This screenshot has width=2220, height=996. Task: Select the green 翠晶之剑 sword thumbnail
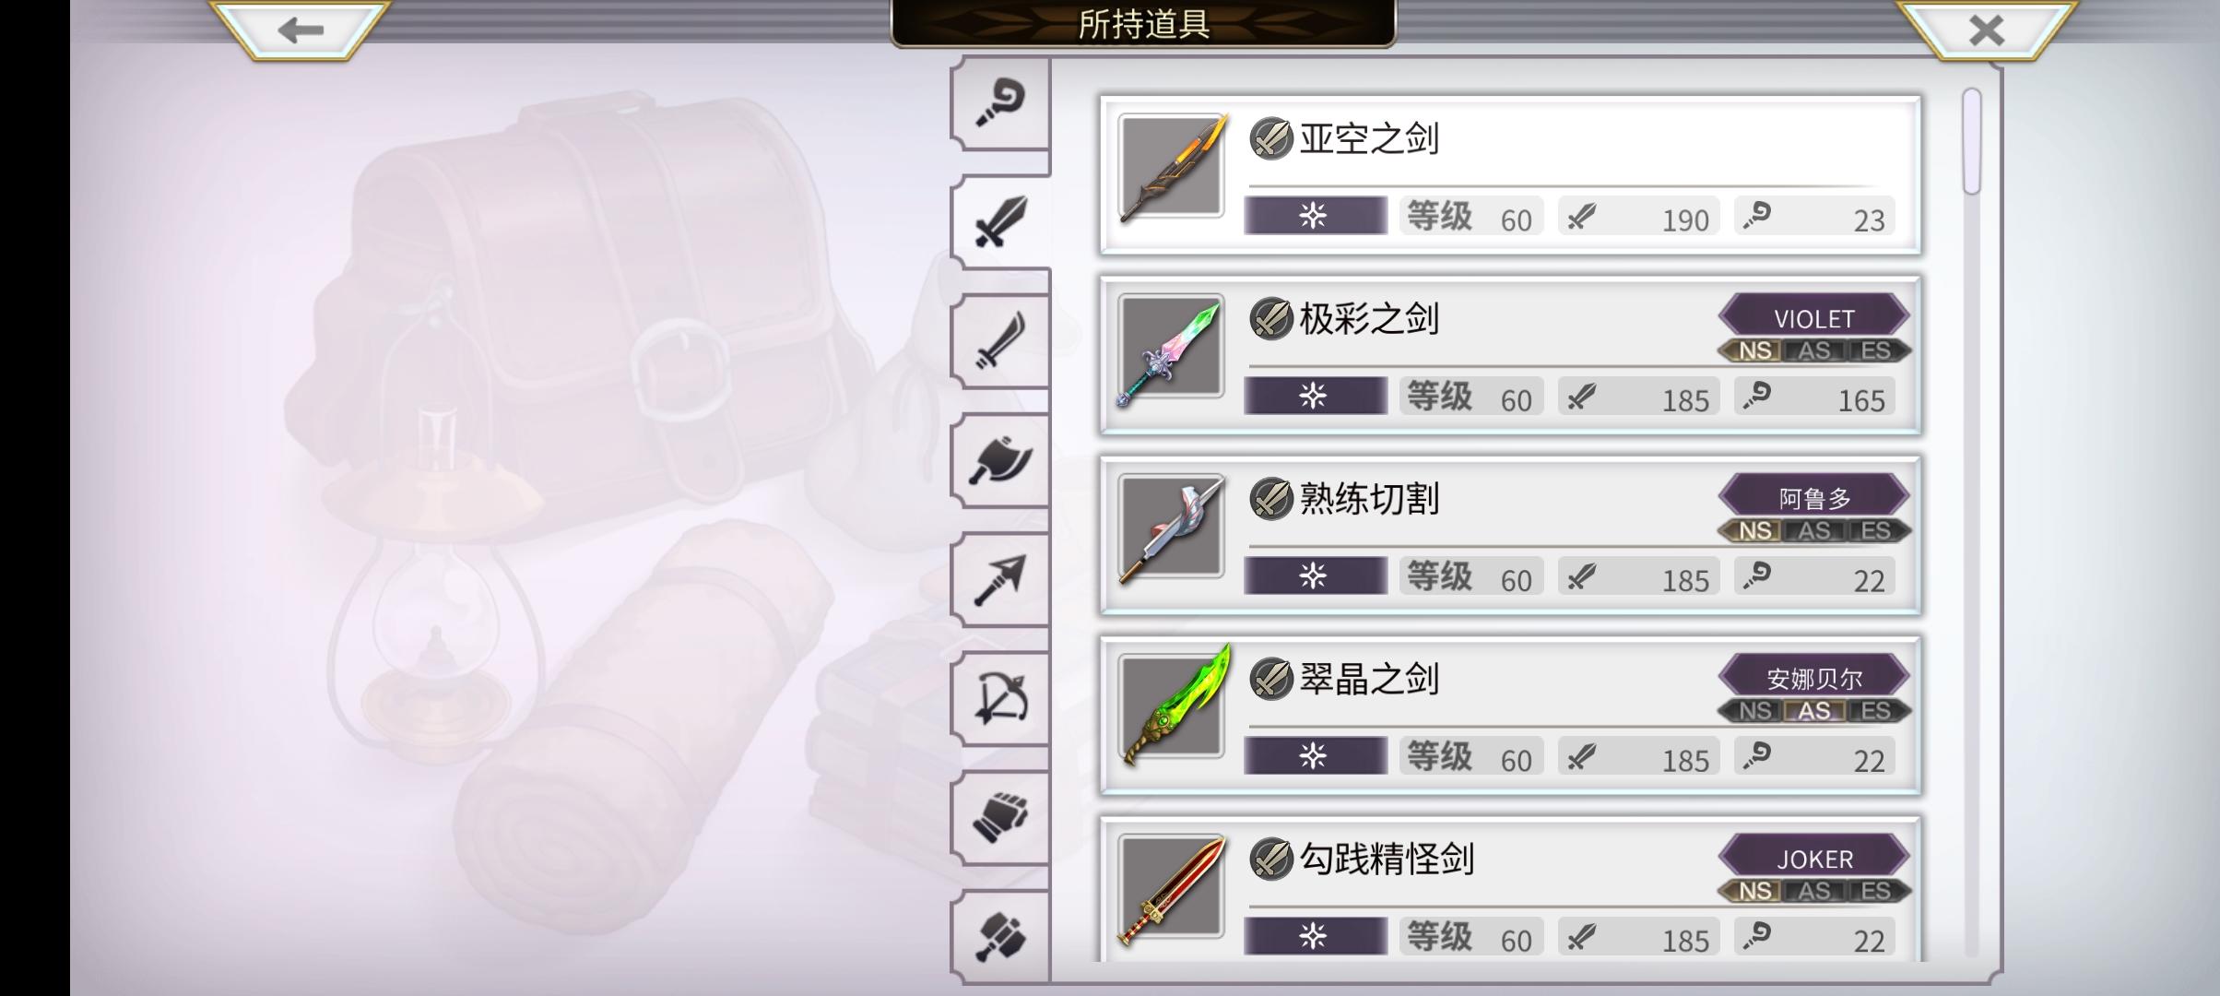(x=1172, y=707)
